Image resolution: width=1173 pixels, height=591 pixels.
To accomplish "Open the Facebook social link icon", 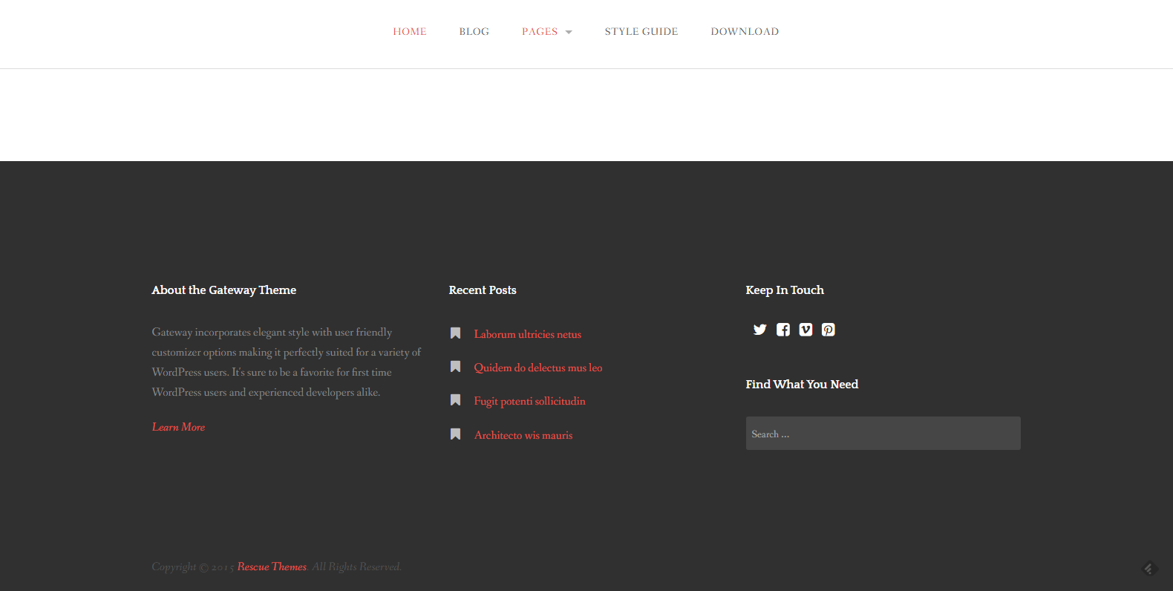I will tap(782, 330).
